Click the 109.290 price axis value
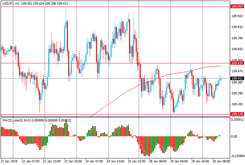Viewport: 245px width, 165px height. pos(236,93)
